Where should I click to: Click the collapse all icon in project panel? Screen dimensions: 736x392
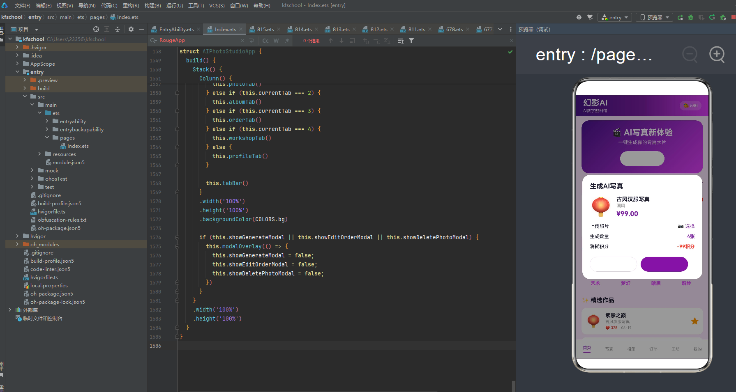(118, 29)
